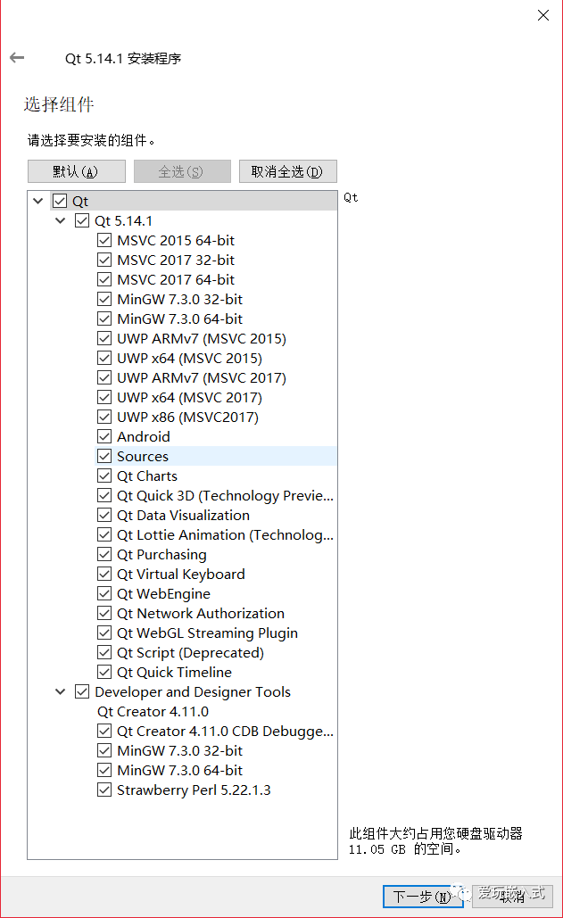The height and width of the screenshot is (918, 563).
Task: Toggle Qt Charts component checkbox
Action: [x=105, y=476]
